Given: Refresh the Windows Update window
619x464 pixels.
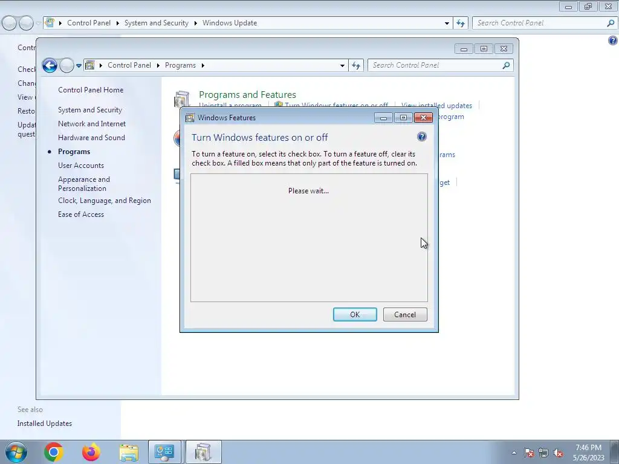Looking at the screenshot, I should [461, 24].
